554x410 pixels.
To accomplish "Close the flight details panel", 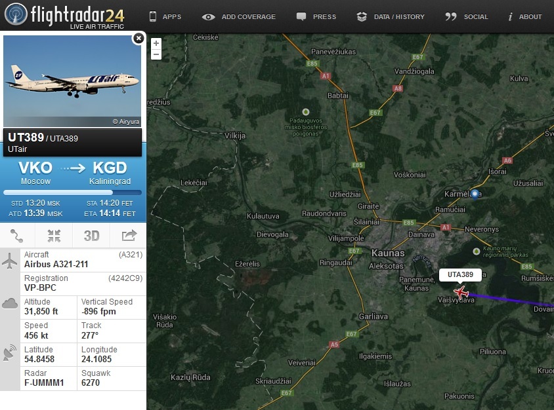I will [138, 38].
